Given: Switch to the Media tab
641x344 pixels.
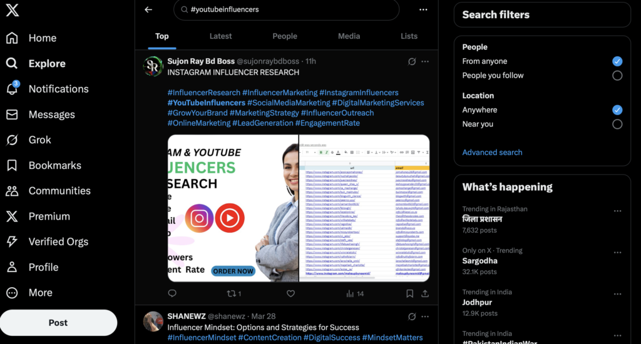Looking at the screenshot, I should 349,36.
